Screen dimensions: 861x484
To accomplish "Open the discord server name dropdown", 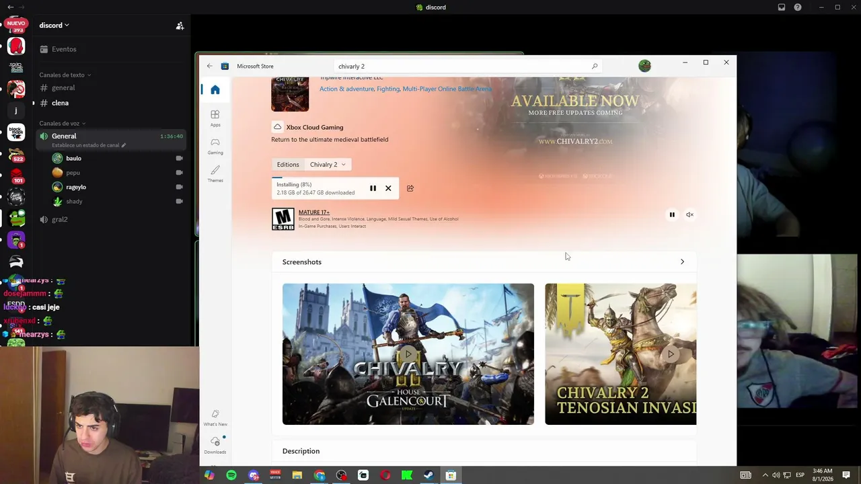I will tap(54, 26).
